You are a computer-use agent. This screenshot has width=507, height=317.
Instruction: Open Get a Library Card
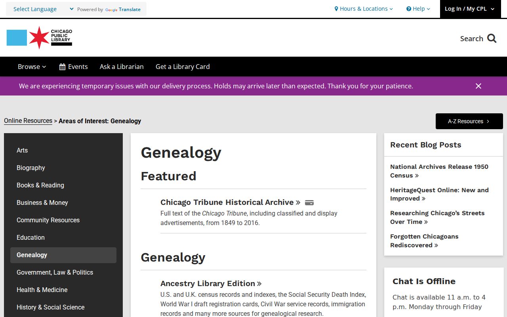pos(183,67)
